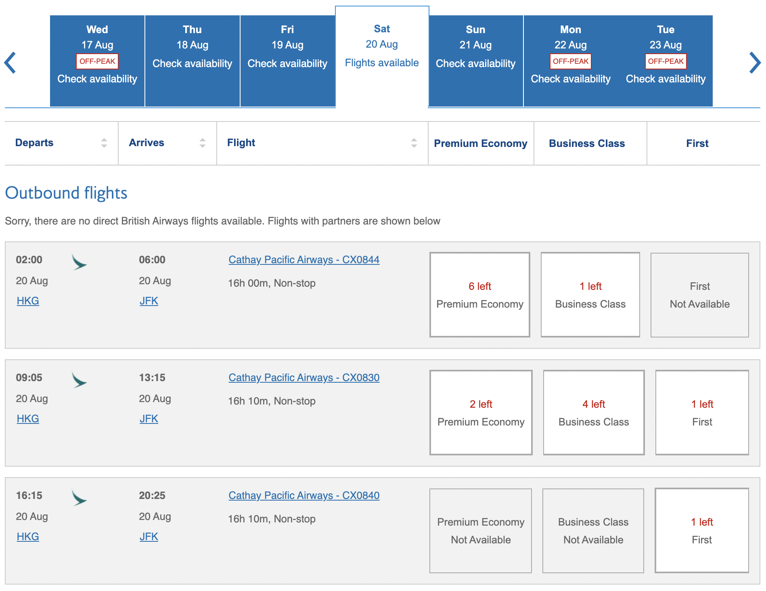This screenshot has width=766, height=591.
Task: Select Premium Economy 6 left on CX0844
Action: (479, 295)
